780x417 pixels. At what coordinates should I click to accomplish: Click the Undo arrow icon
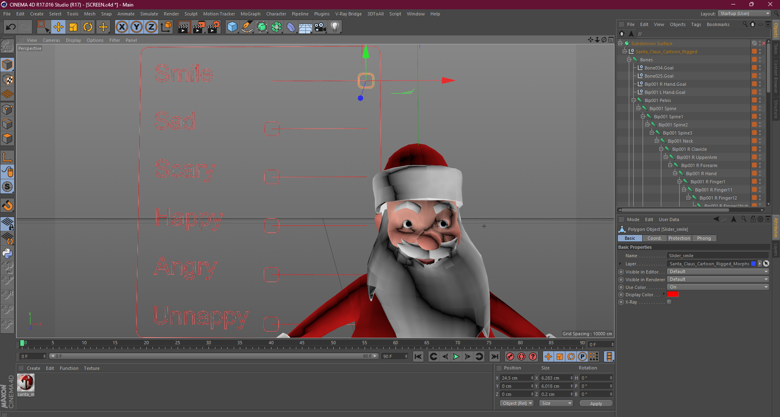coord(11,27)
